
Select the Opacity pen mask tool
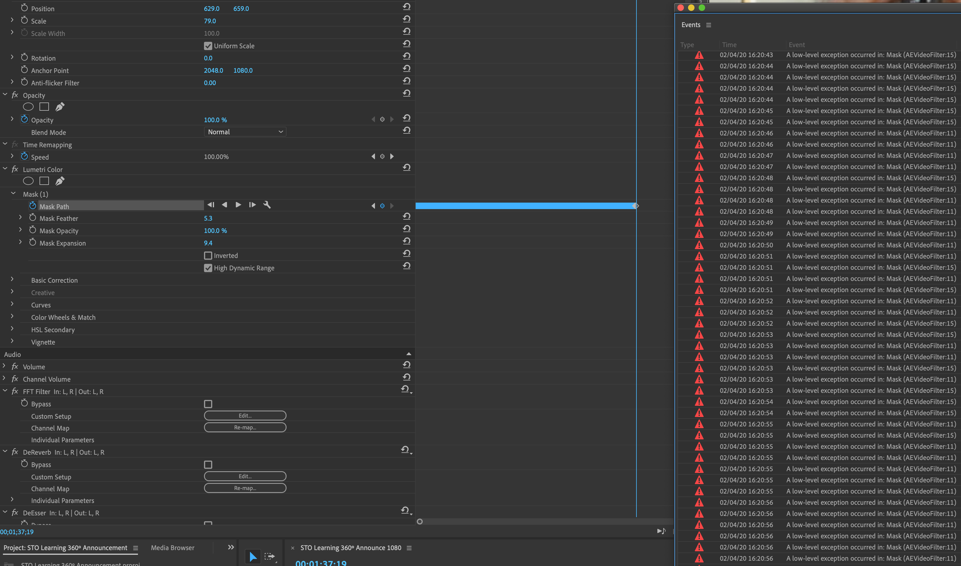pyautogui.click(x=60, y=107)
